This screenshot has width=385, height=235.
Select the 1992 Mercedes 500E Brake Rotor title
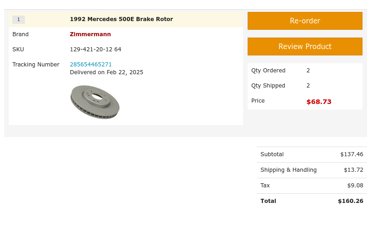(121, 19)
